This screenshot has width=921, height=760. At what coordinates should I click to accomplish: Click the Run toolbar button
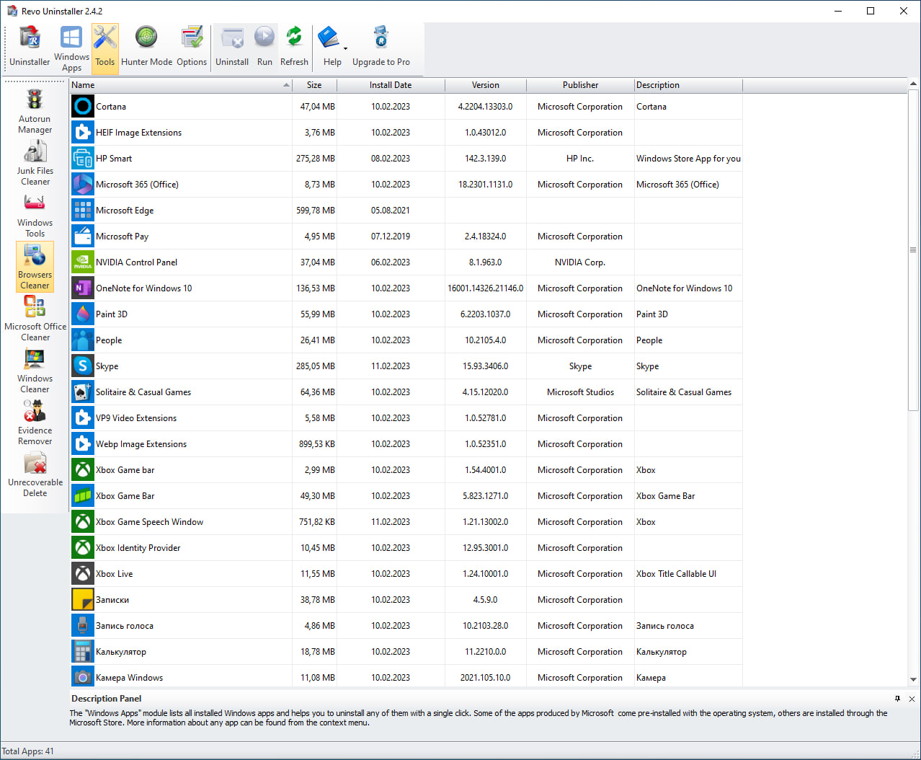[264, 48]
